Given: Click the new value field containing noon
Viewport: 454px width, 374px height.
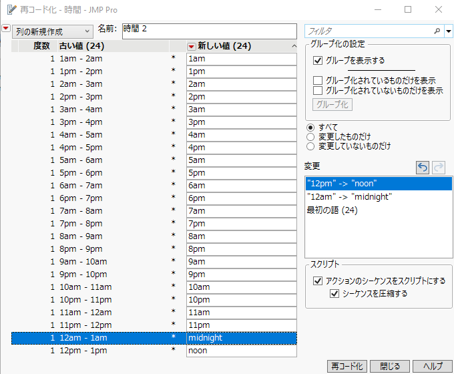Looking at the screenshot, I should [240, 351].
